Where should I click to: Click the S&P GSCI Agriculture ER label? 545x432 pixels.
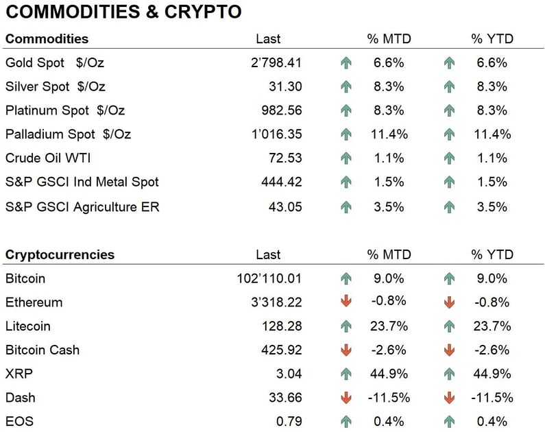click(x=82, y=206)
